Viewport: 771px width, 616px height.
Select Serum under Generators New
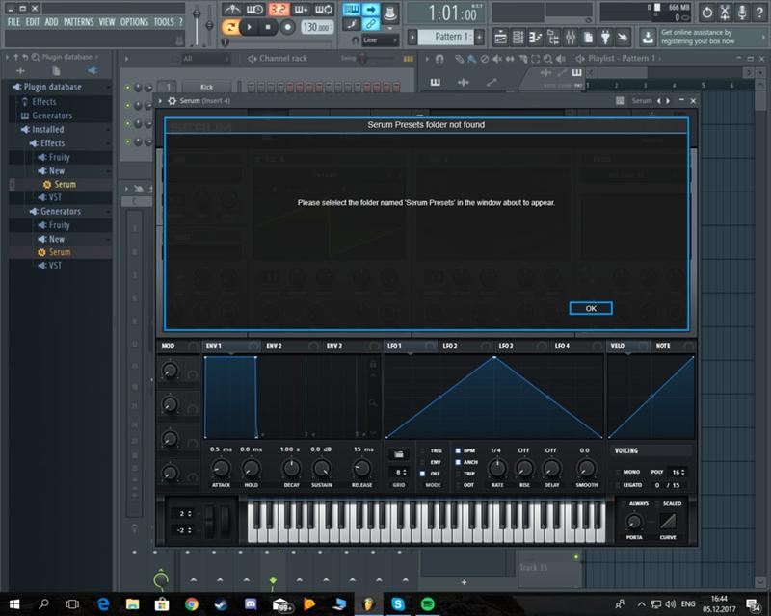click(60, 252)
